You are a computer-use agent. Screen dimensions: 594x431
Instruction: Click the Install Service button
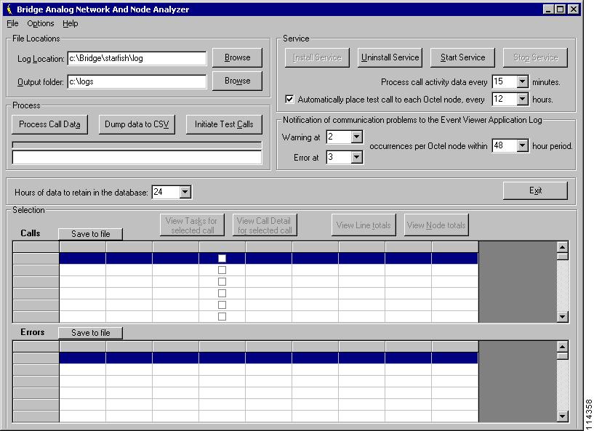click(317, 57)
